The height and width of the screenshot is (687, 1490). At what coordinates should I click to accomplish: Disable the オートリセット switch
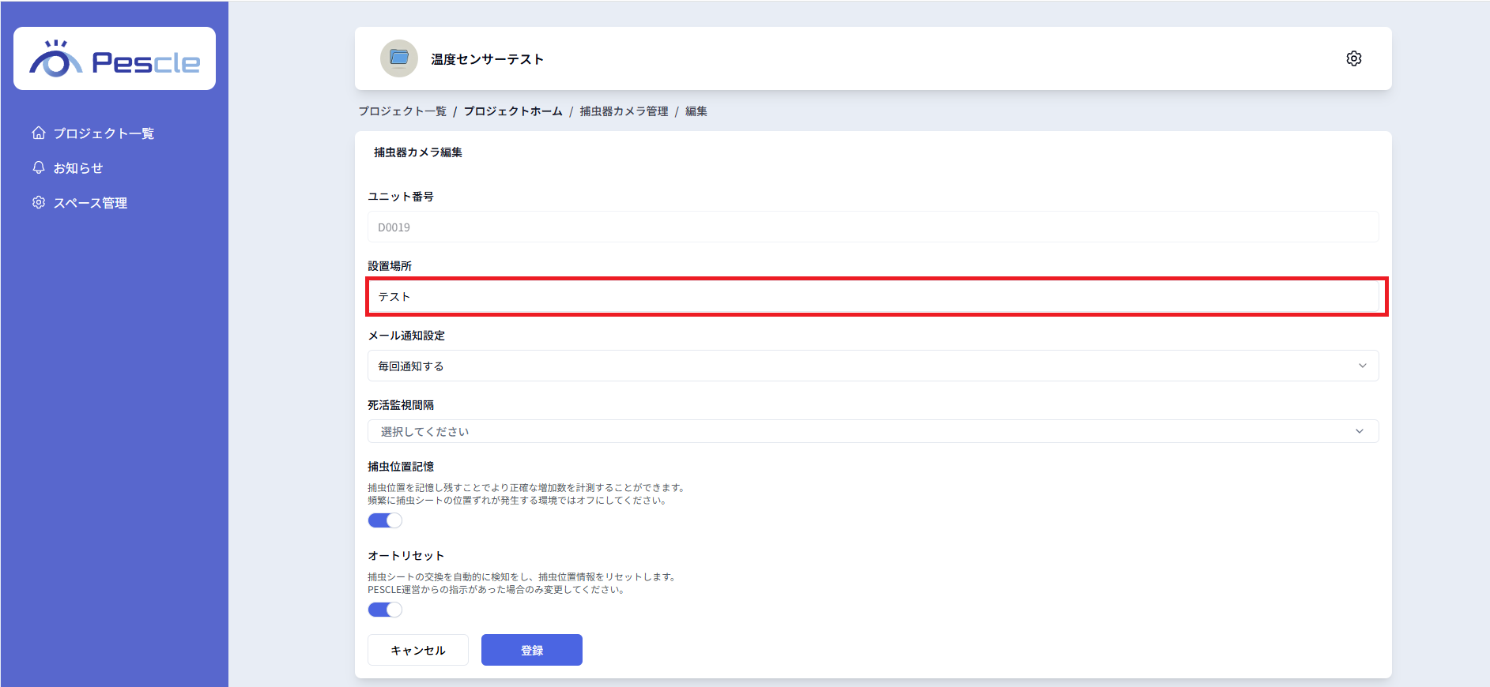point(385,610)
